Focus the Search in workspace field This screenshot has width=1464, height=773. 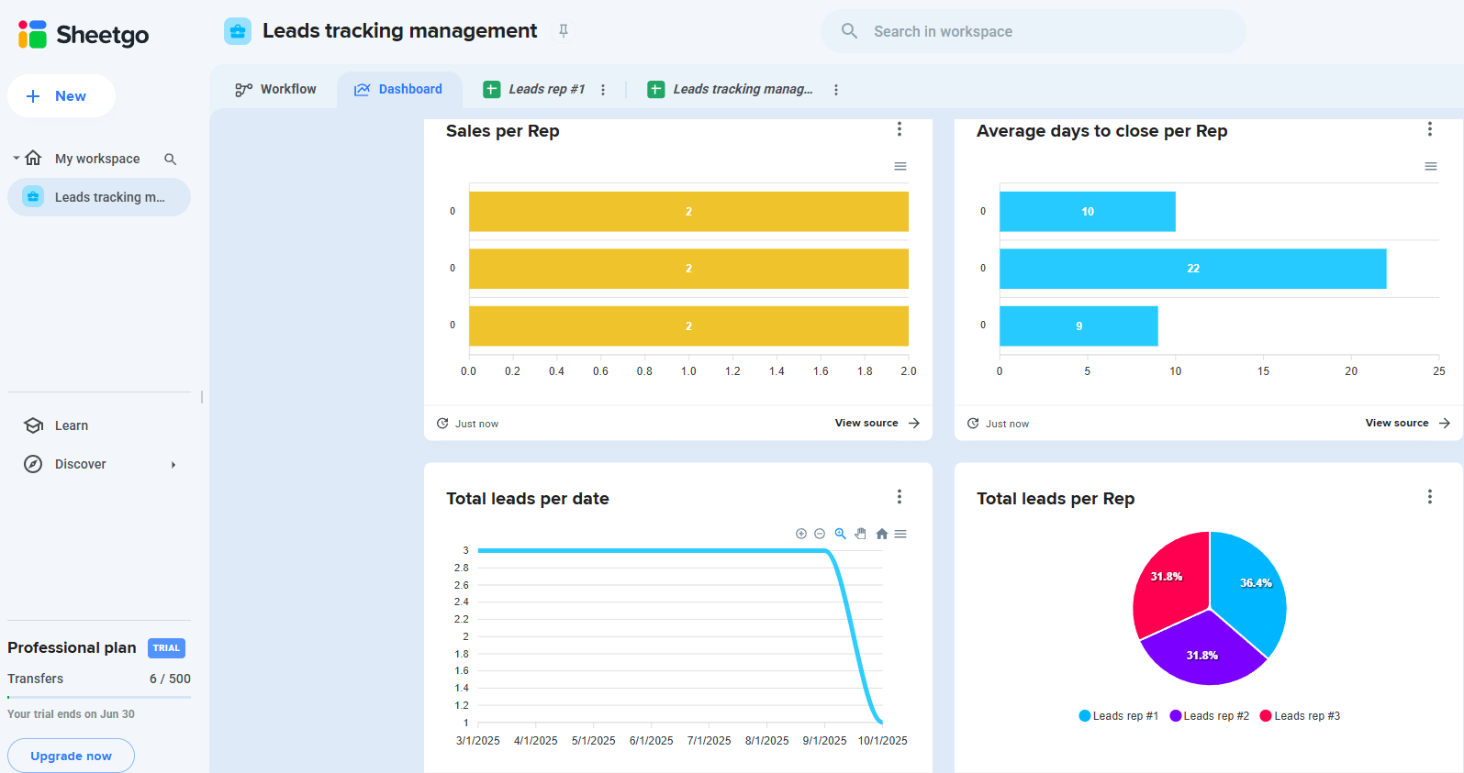point(1034,31)
